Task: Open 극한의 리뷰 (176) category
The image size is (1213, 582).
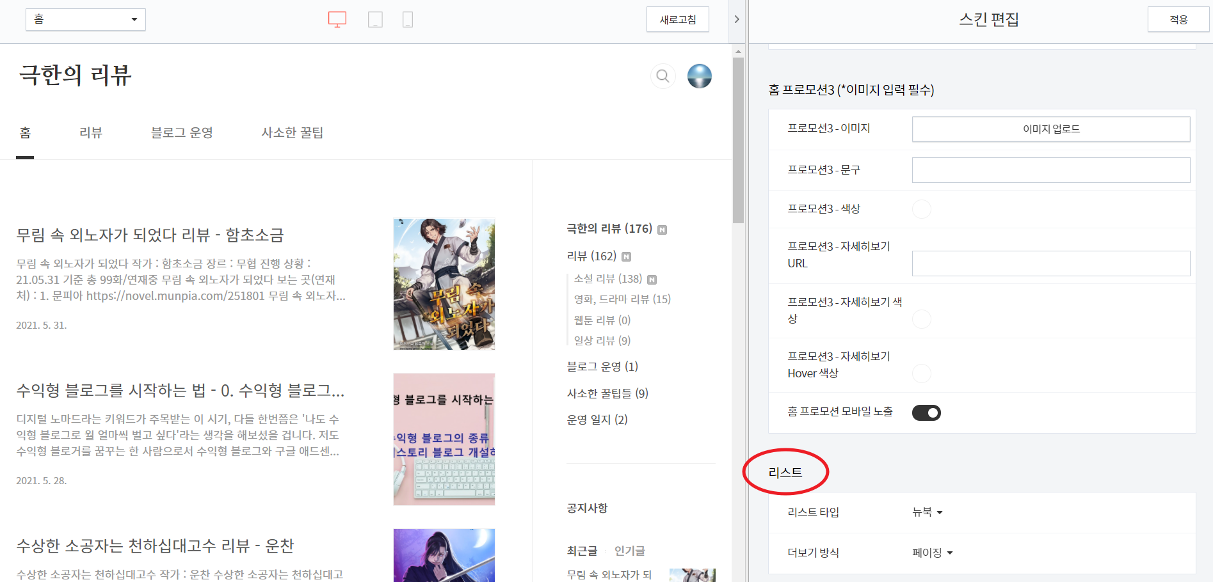Action: tap(609, 229)
